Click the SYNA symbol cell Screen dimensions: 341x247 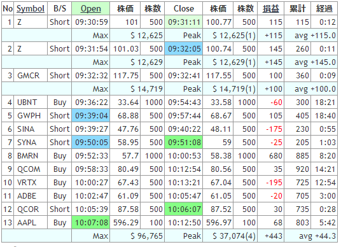pos(31,143)
